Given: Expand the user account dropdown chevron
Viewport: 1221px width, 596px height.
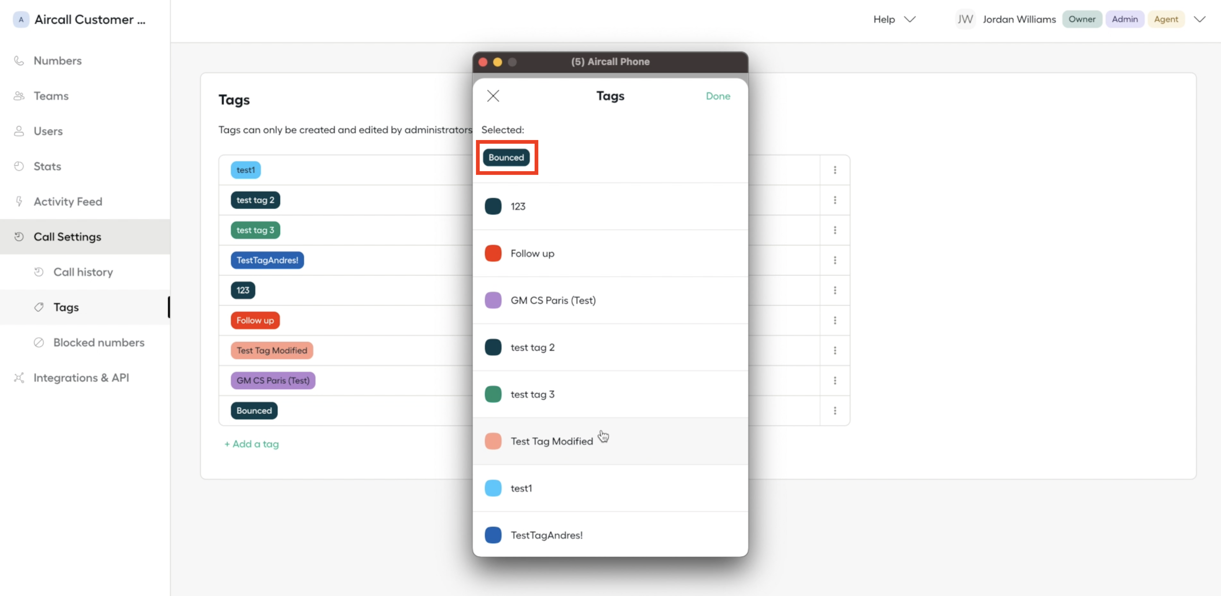Looking at the screenshot, I should (x=1199, y=19).
